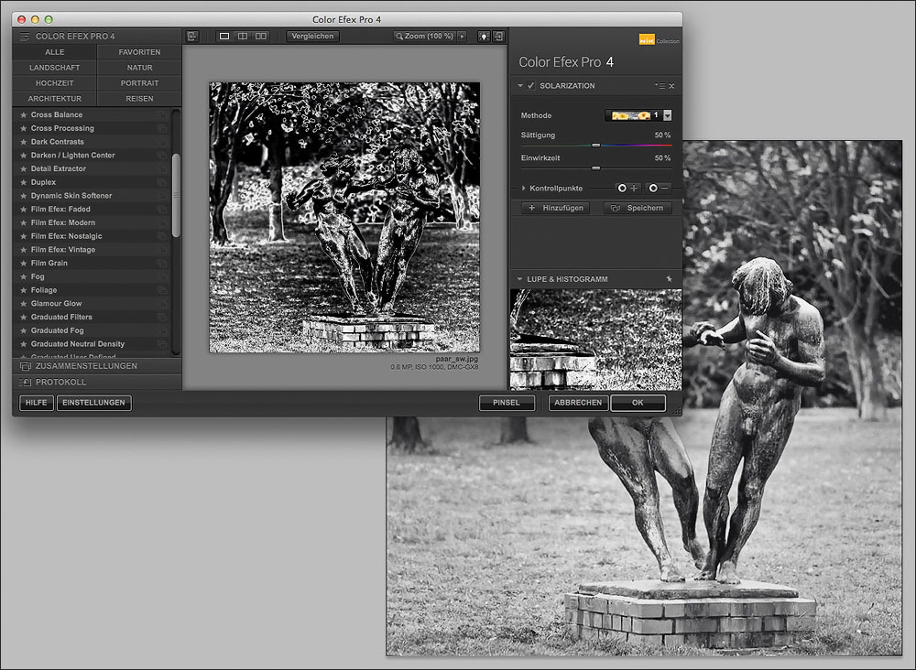916x670 pixels.
Task: Select side-by-side preview mode
Action: click(x=261, y=37)
